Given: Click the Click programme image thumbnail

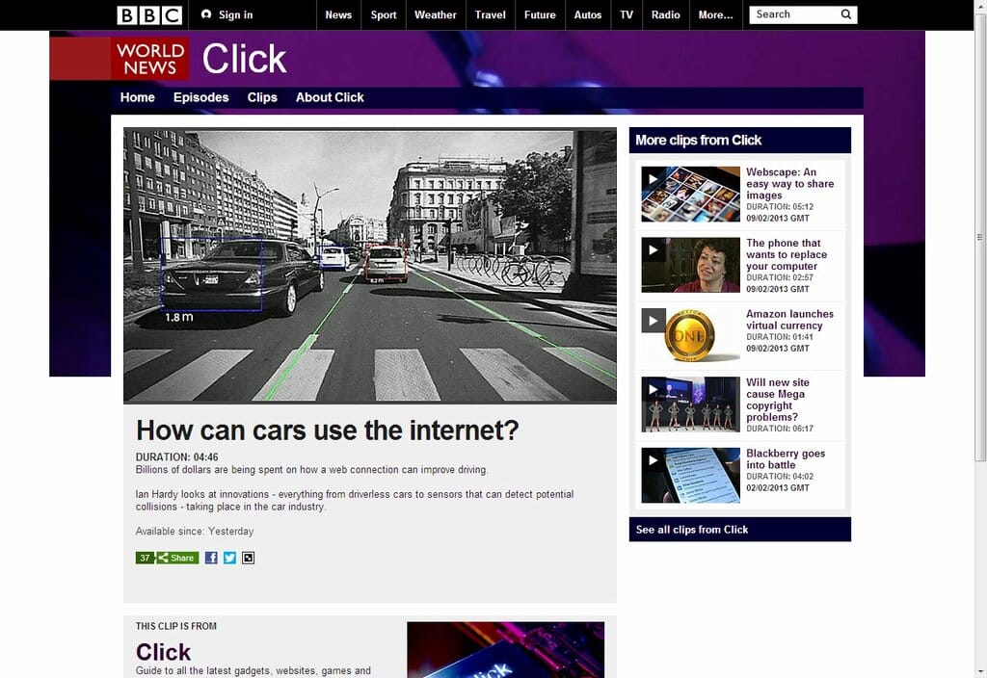Looking at the screenshot, I should (505, 650).
